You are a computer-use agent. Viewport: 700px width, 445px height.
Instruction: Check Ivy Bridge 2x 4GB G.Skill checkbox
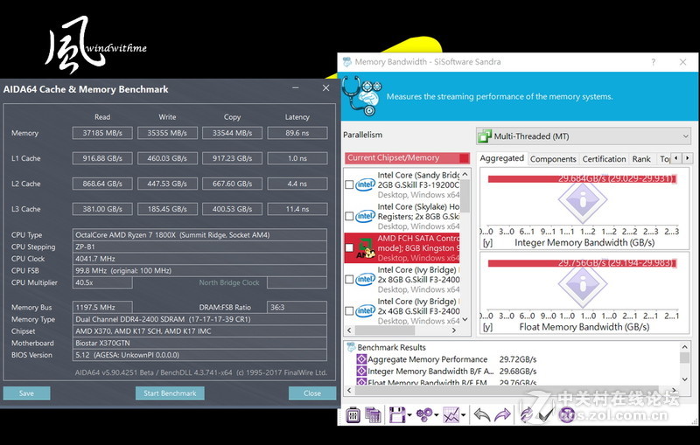pos(349,311)
